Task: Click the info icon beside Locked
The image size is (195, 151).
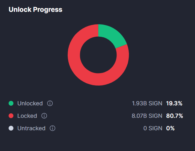Action: tap(44, 116)
